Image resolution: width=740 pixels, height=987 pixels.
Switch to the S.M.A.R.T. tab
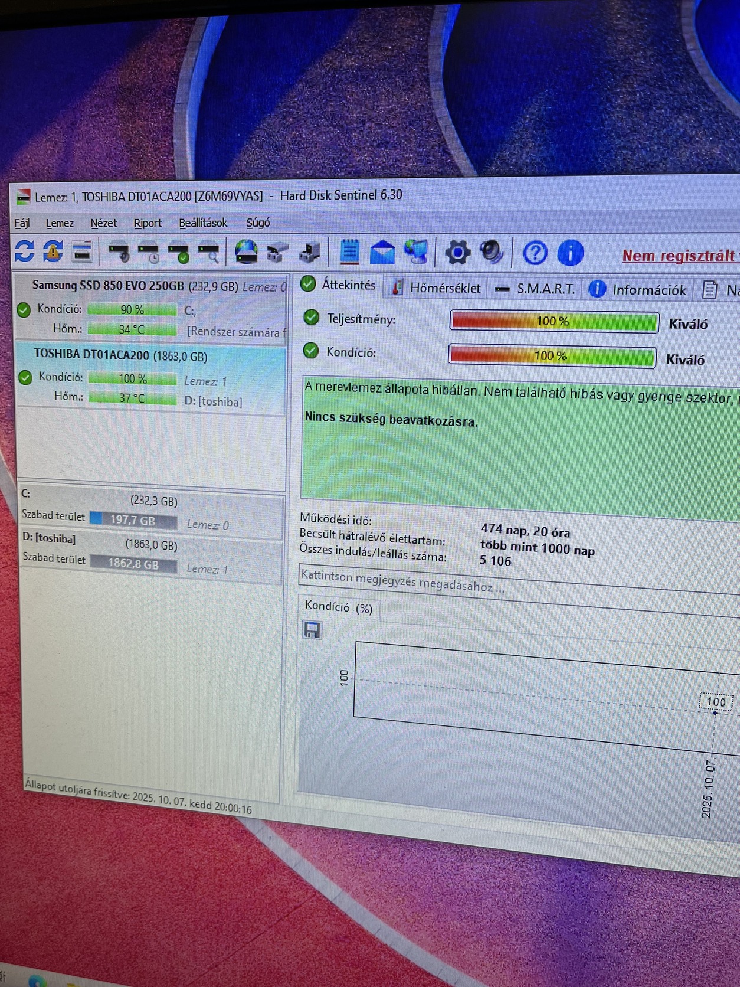[535, 289]
